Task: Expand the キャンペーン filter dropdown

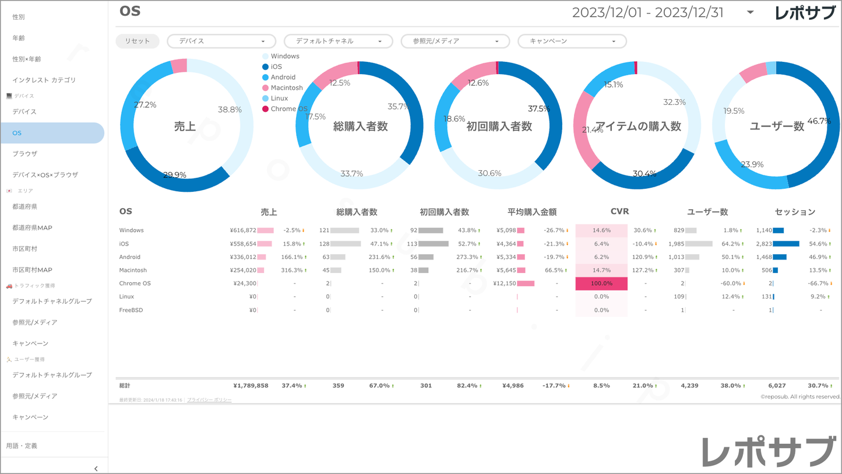Action: [x=572, y=41]
